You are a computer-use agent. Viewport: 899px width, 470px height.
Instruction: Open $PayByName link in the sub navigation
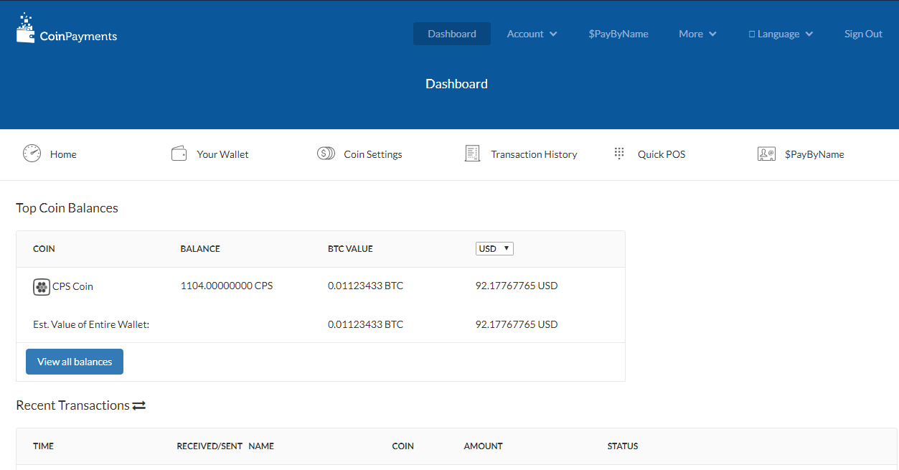[x=814, y=154]
